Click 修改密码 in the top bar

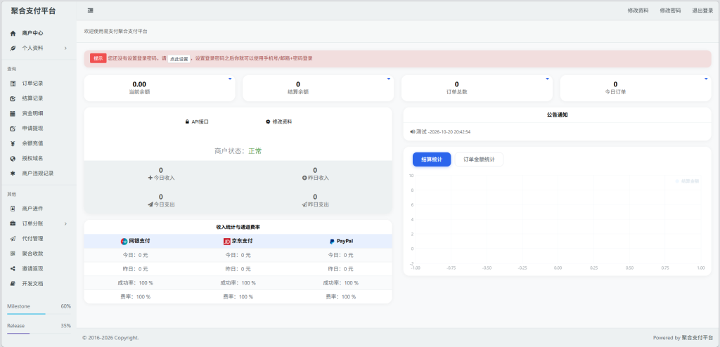click(670, 11)
